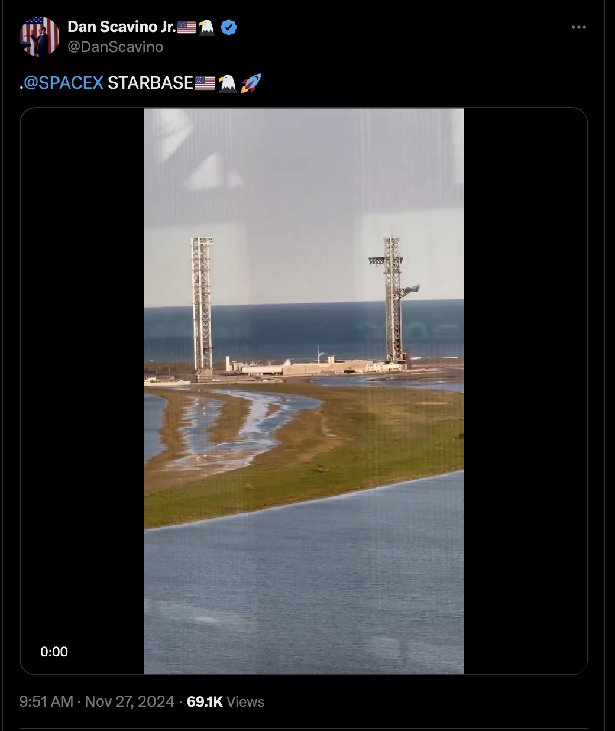View the 69.1K Views count
Screen dimensions: 615x731
click(225, 701)
